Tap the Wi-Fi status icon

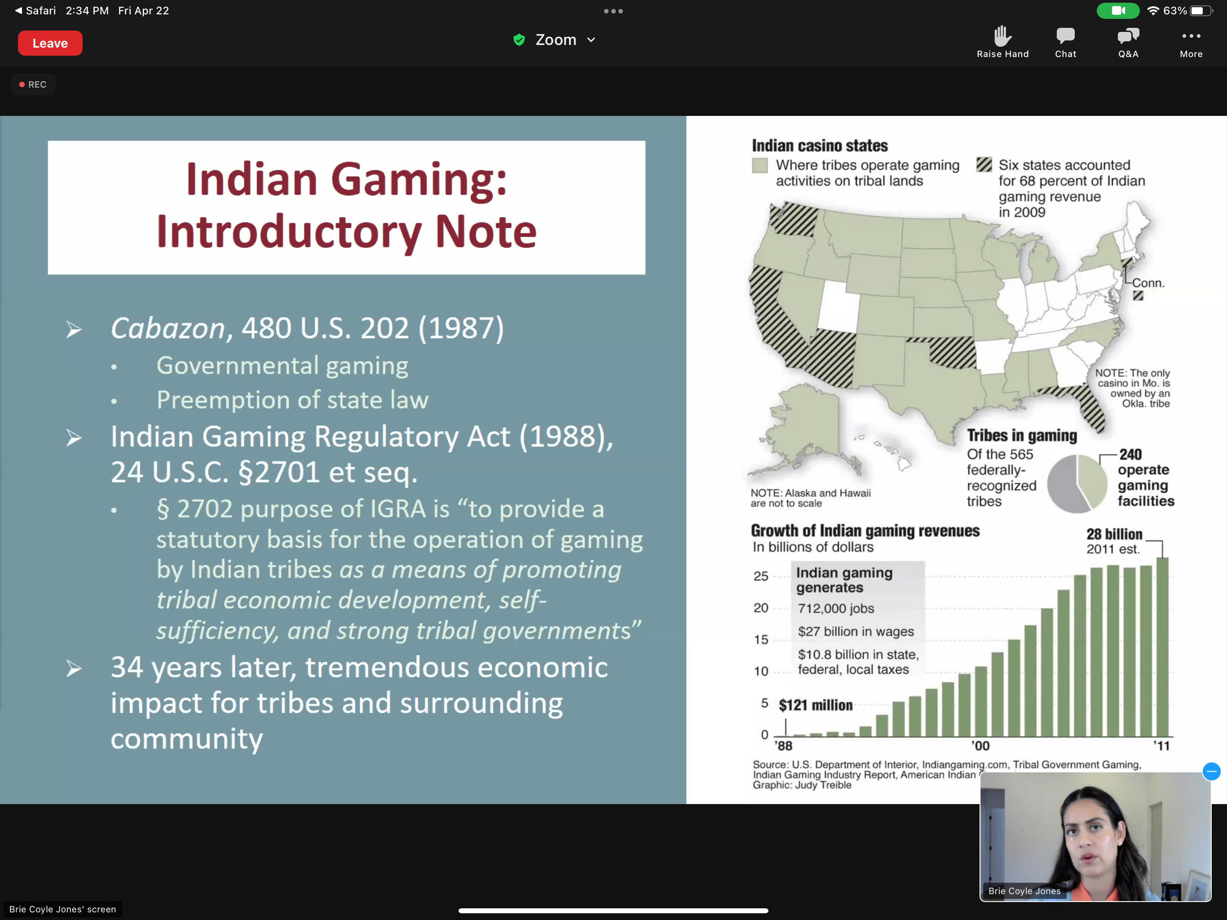tap(1152, 10)
